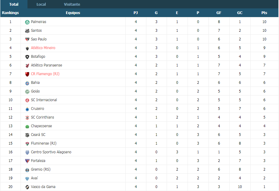Screen dimensions: 279x191
Task: Click the Palmeiras club crest icon
Action: tap(27, 22)
